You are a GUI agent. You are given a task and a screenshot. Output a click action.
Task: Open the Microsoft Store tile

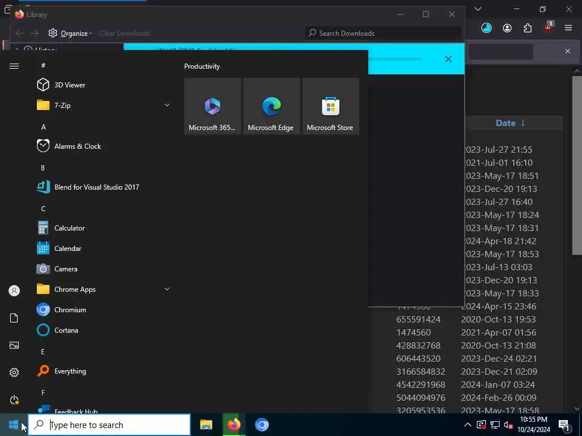click(330, 106)
